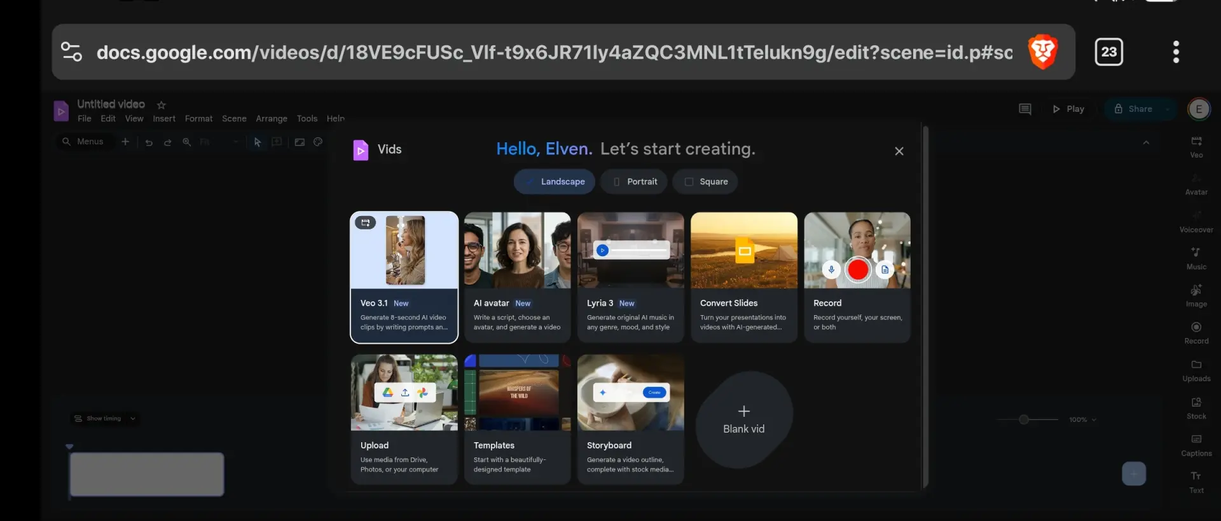This screenshot has height=521, width=1221.
Task: Open the 100% timeline zoom dropdown
Action: tap(1082, 420)
